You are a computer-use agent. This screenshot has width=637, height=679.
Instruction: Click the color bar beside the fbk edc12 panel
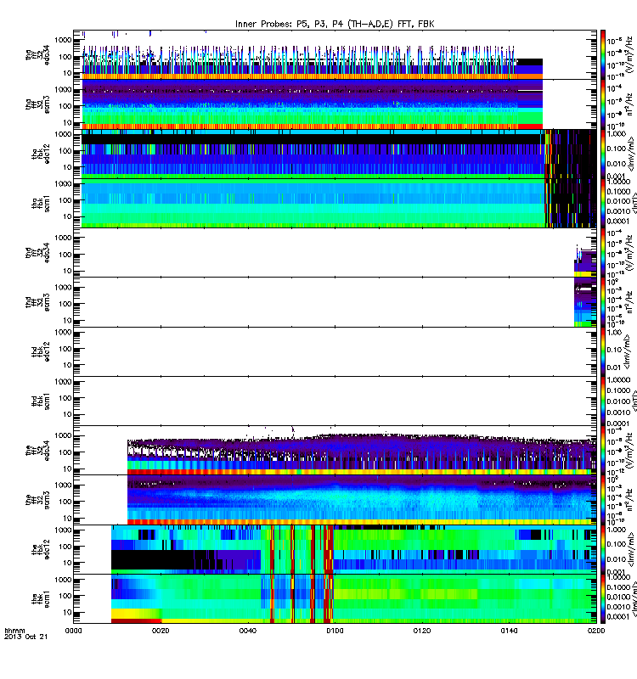click(603, 549)
